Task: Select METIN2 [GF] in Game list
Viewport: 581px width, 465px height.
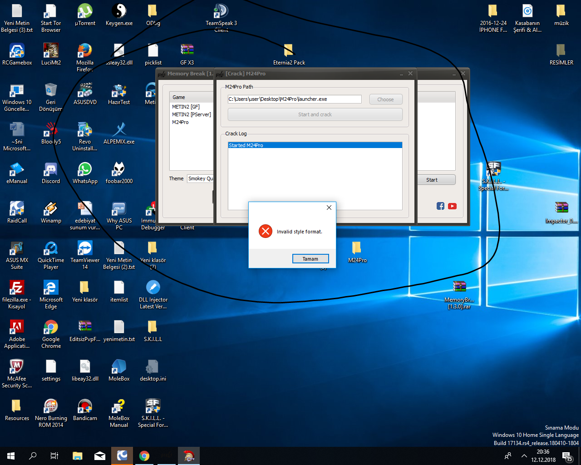Action: [x=186, y=107]
